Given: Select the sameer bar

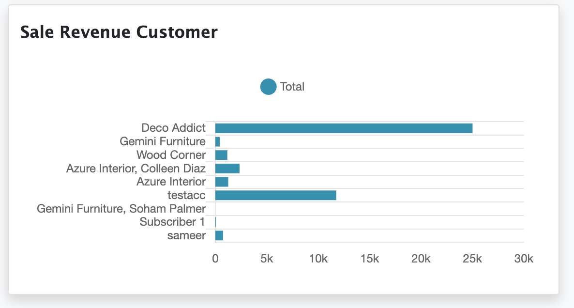Looking at the screenshot, I should (219, 235).
